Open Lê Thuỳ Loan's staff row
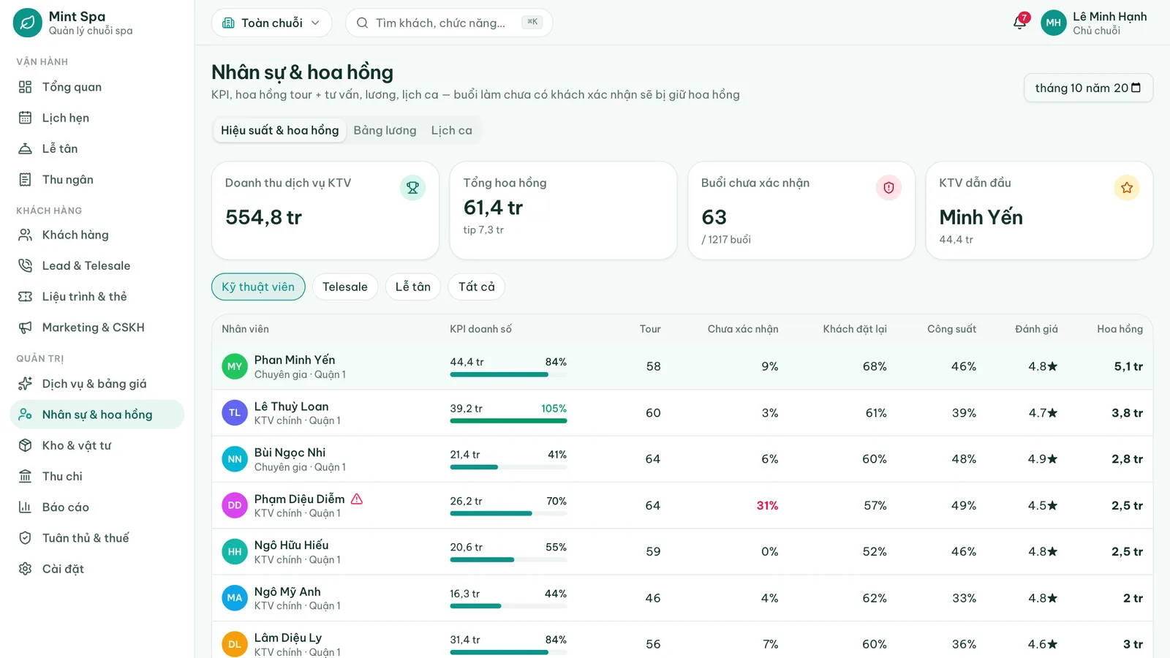This screenshot has height=658, width=1170. pyautogui.click(x=682, y=413)
